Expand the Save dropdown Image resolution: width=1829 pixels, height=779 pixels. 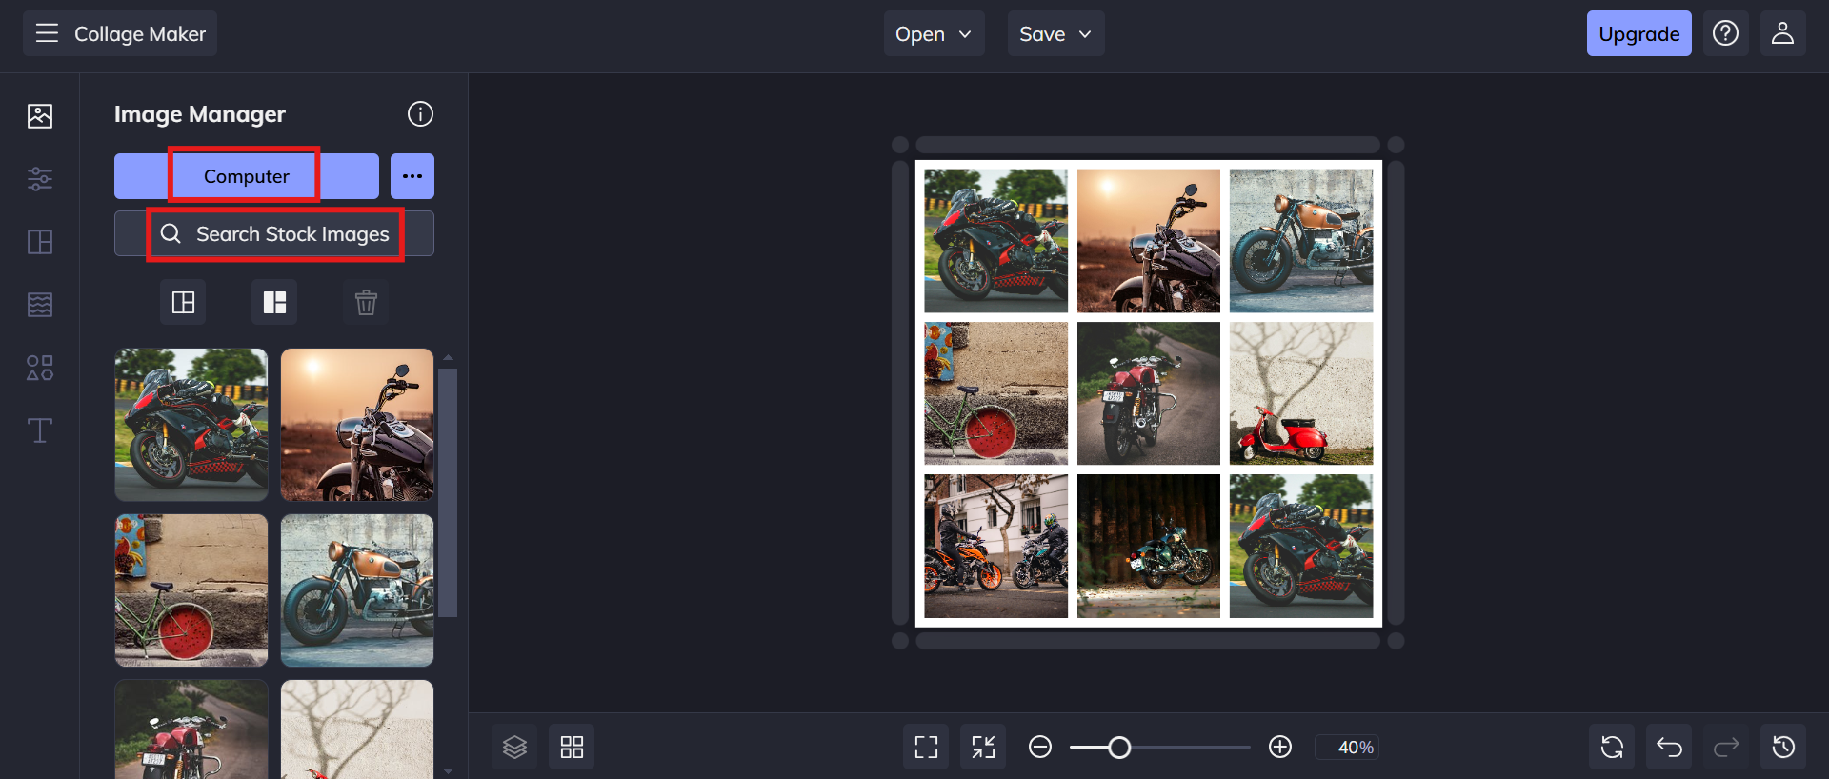pos(1055,33)
